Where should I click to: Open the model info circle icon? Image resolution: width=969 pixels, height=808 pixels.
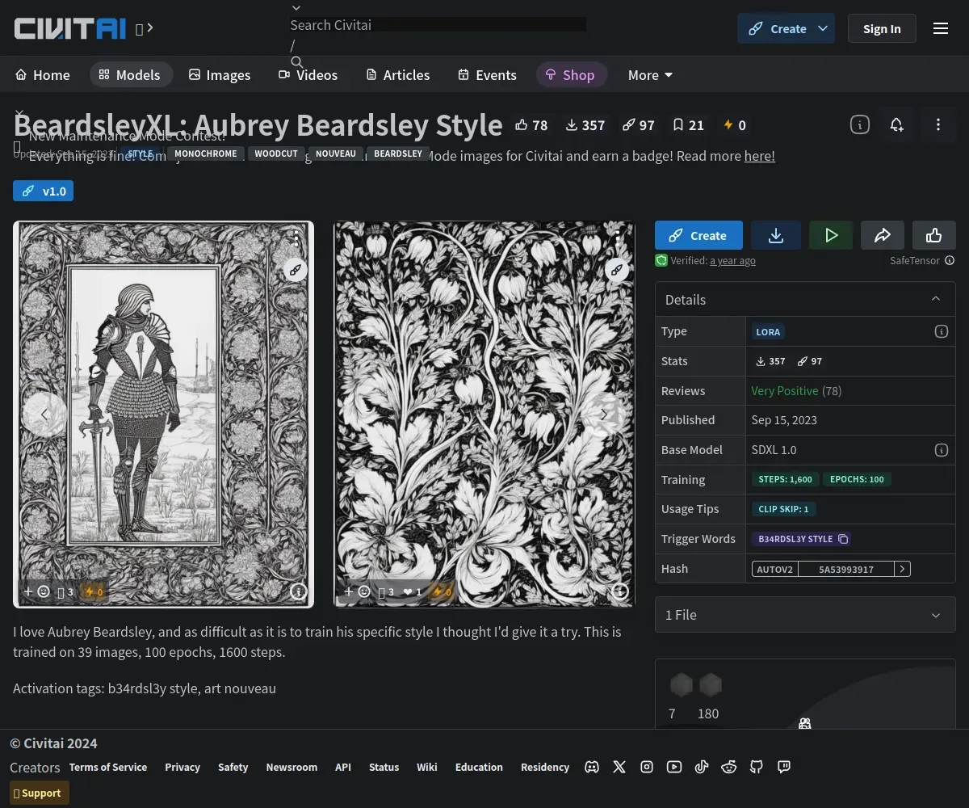[860, 124]
